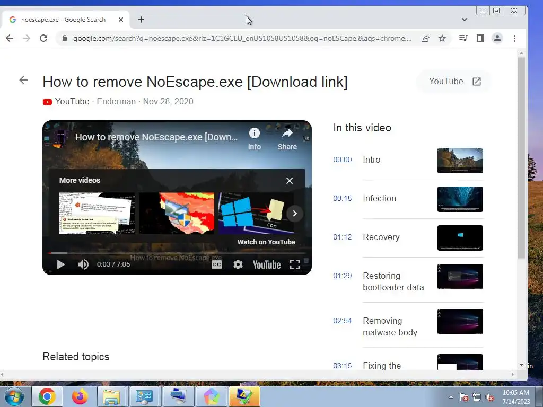This screenshot has height=407, width=543.
Task: Toggle Chrome side panel icon
Action: click(x=480, y=38)
